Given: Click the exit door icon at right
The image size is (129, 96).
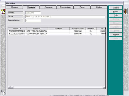Looking at the screenshot, I should pos(126,11).
